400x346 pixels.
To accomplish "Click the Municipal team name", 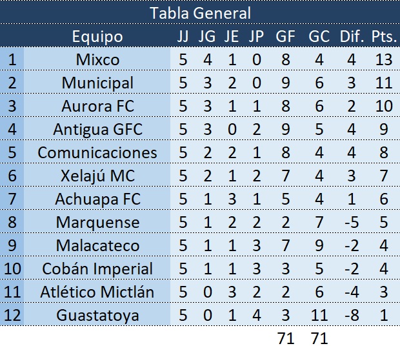I will tap(97, 83).
